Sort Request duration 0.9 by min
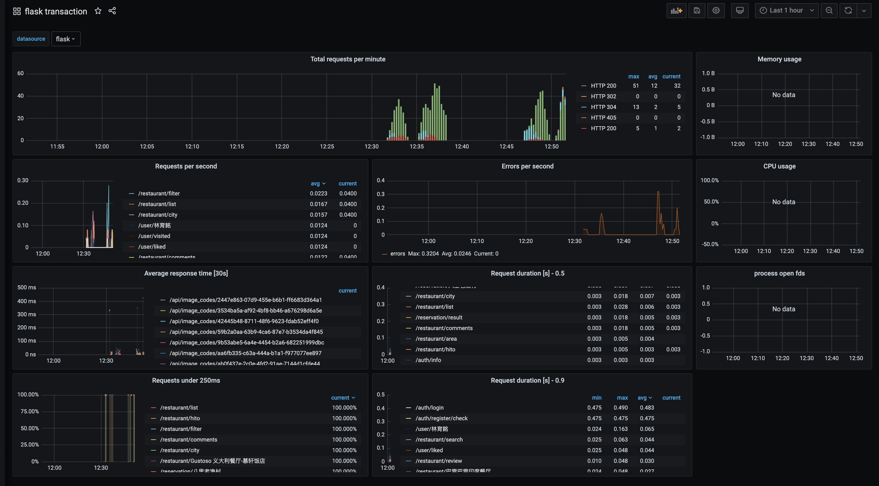 tap(596, 398)
